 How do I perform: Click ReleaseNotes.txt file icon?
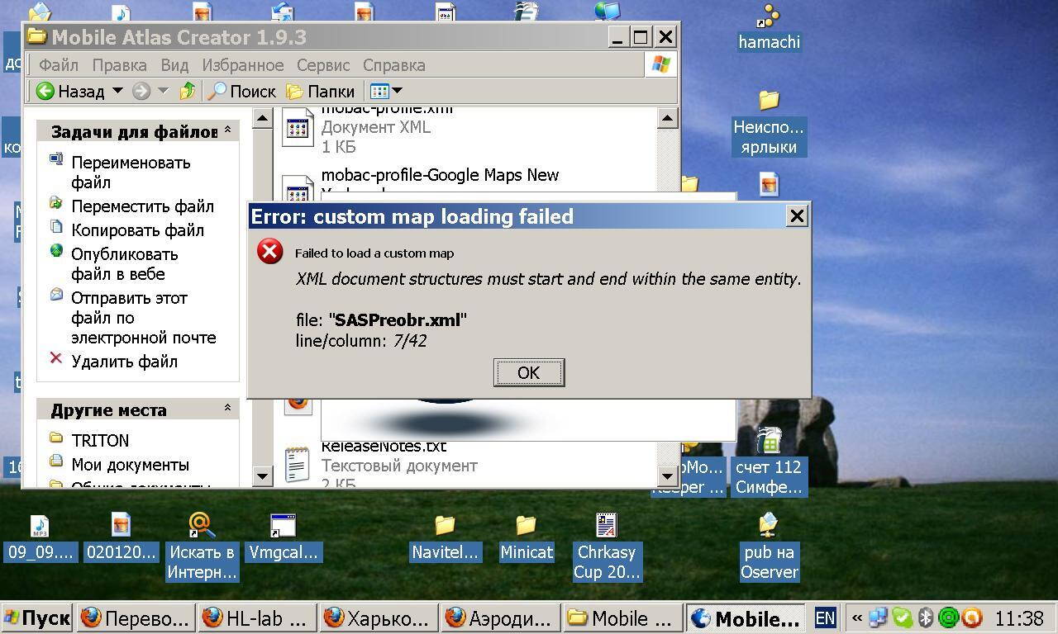(x=298, y=464)
